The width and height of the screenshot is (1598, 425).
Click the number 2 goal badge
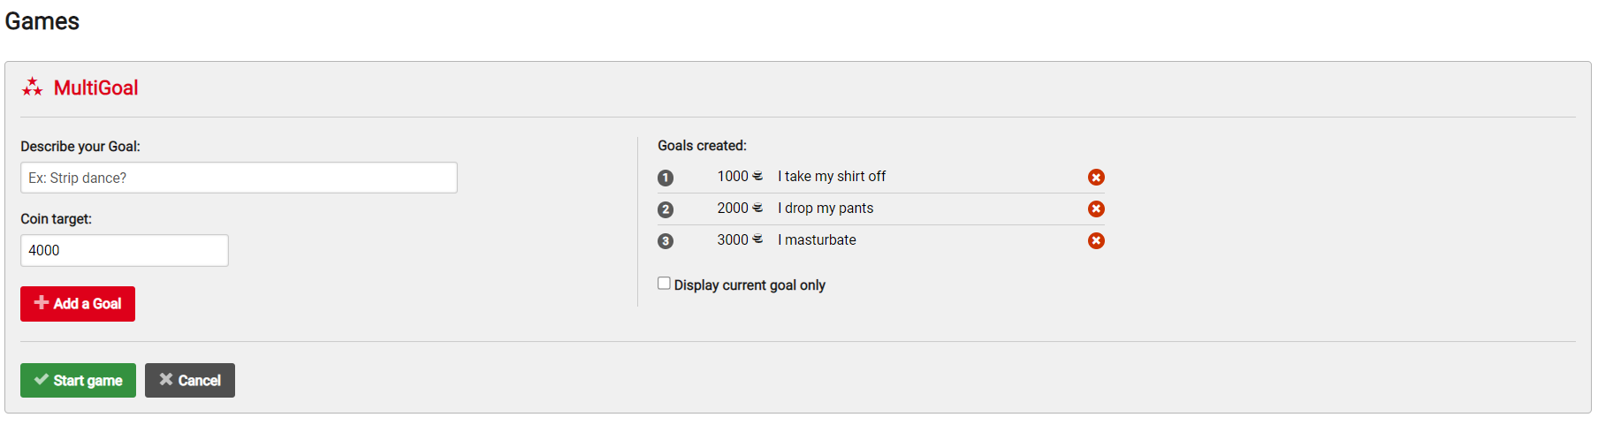click(666, 209)
